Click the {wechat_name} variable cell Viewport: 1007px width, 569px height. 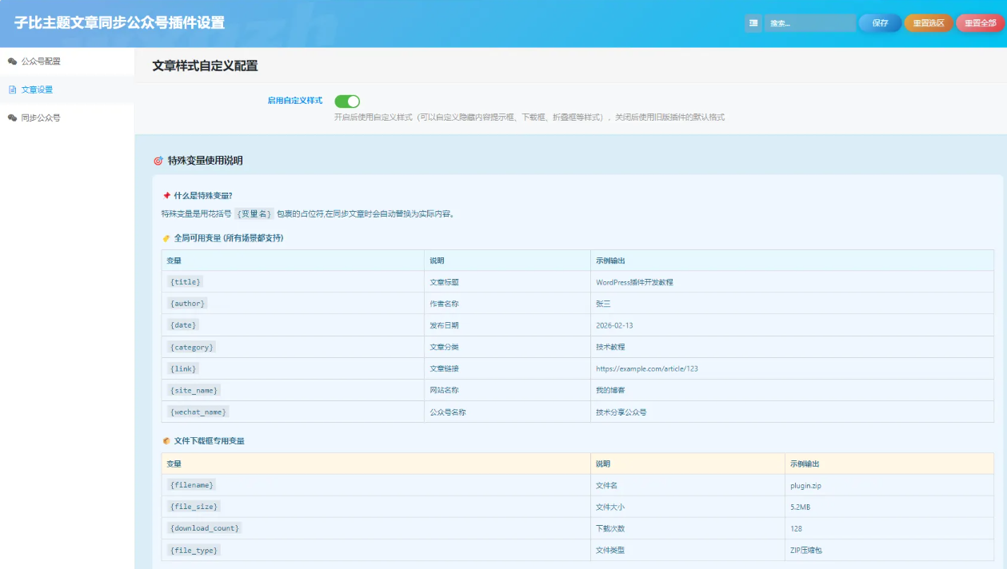tap(293, 412)
